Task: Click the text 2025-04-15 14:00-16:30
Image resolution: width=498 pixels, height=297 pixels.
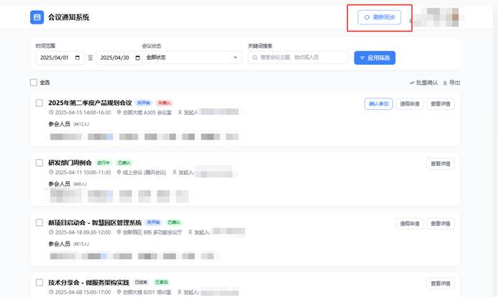Action: [83, 113]
